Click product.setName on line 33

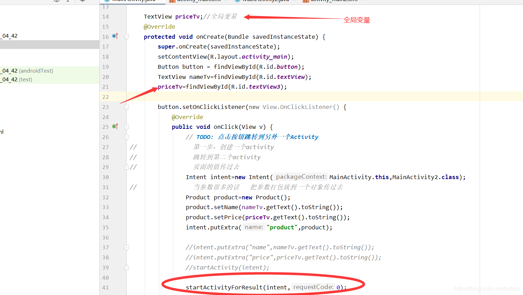point(212,207)
